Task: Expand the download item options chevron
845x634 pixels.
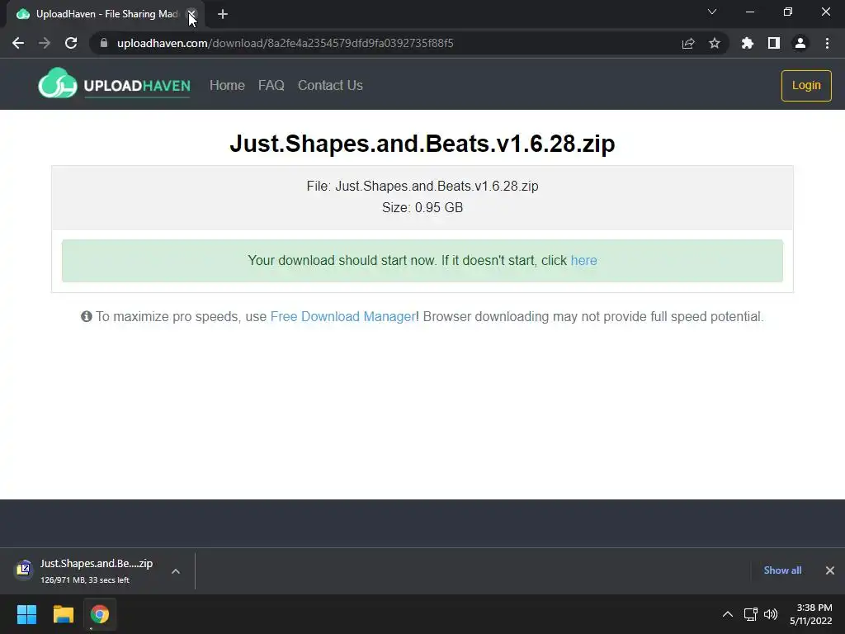Action: [x=176, y=571]
